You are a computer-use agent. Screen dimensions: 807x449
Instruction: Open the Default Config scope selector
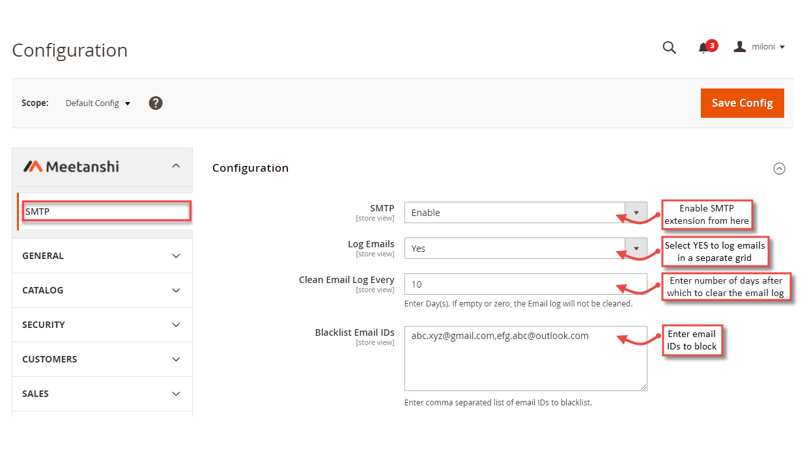[x=97, y=103]
